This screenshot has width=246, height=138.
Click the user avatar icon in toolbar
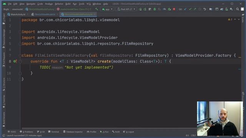(x=243, y=9)
